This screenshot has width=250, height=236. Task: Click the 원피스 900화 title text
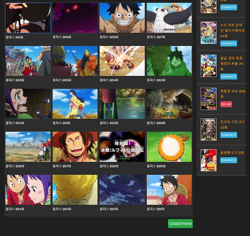click(109, 123)
